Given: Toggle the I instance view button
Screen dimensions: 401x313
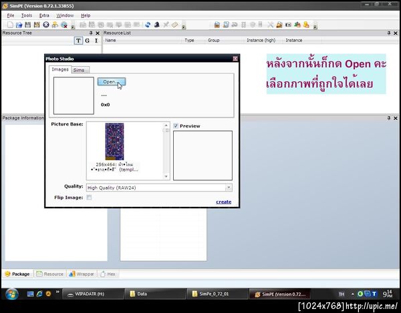Looking at the screenshot, I should pos(96,41).
